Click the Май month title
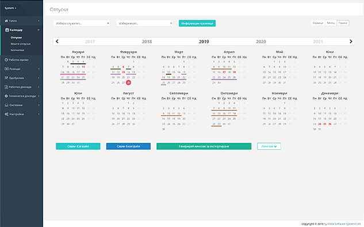Image resolution: width=364 pixels, height=227 pixels. tap(279, 52)
